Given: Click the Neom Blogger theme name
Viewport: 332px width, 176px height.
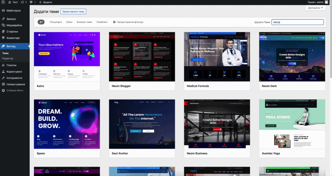Looking at the screenshot, I should pos(121,86).
